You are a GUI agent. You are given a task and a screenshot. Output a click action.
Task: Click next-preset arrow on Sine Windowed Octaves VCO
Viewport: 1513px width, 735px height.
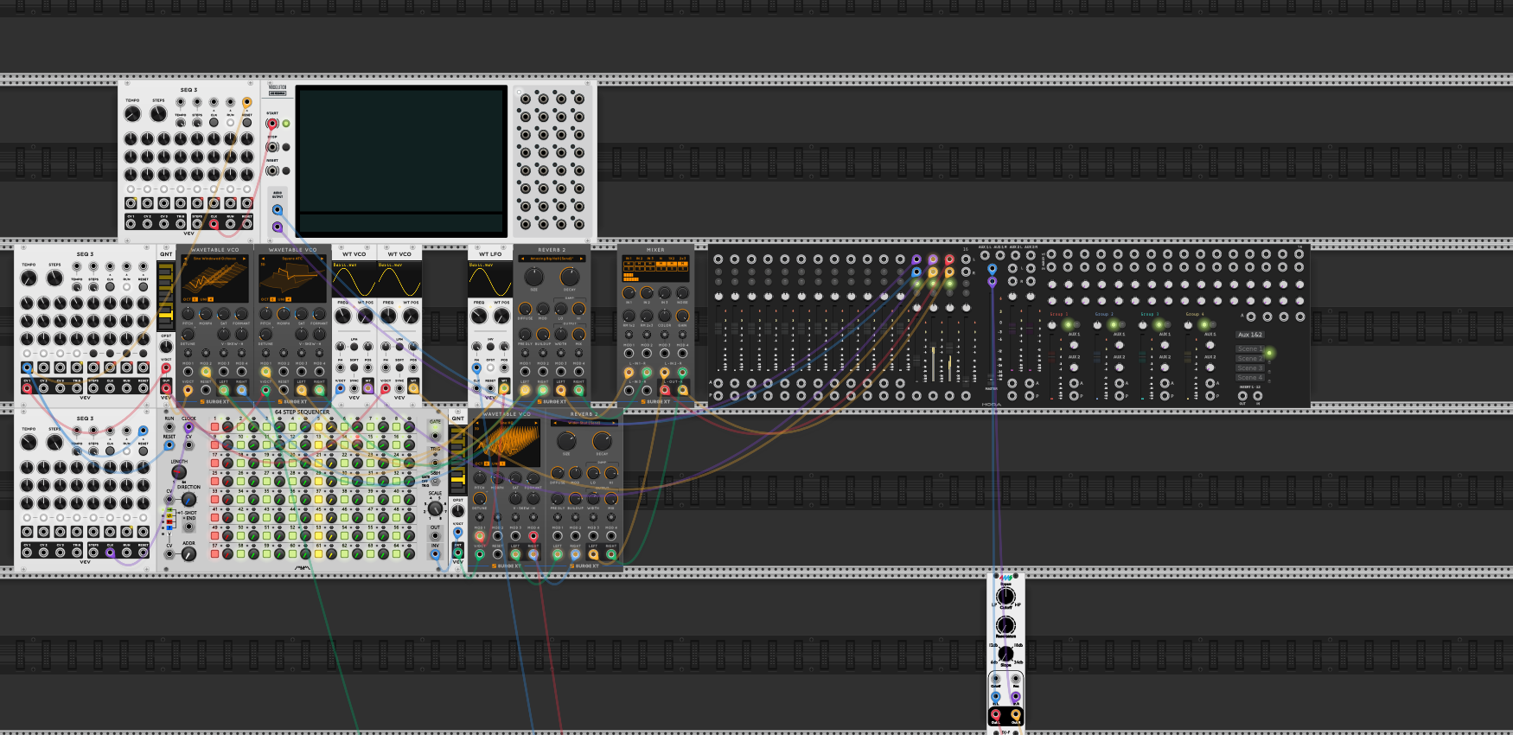[x=244, y=259]
